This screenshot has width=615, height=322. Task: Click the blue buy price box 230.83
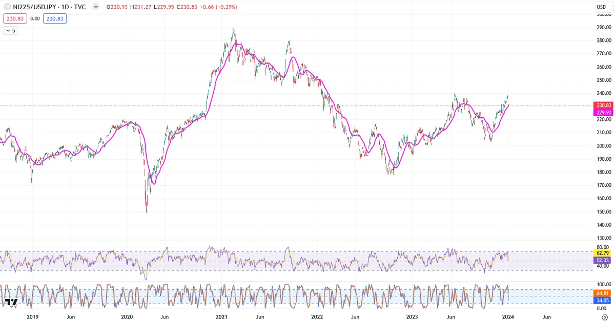pos(55,18)
